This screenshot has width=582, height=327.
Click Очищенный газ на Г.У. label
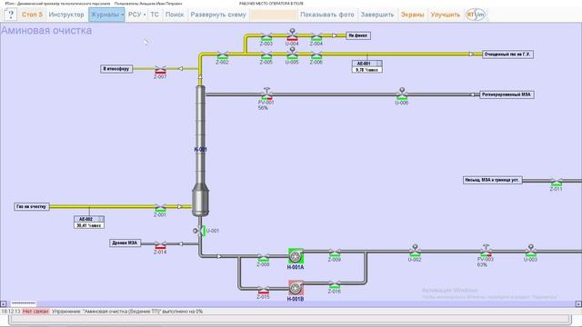tap(507, 54)
